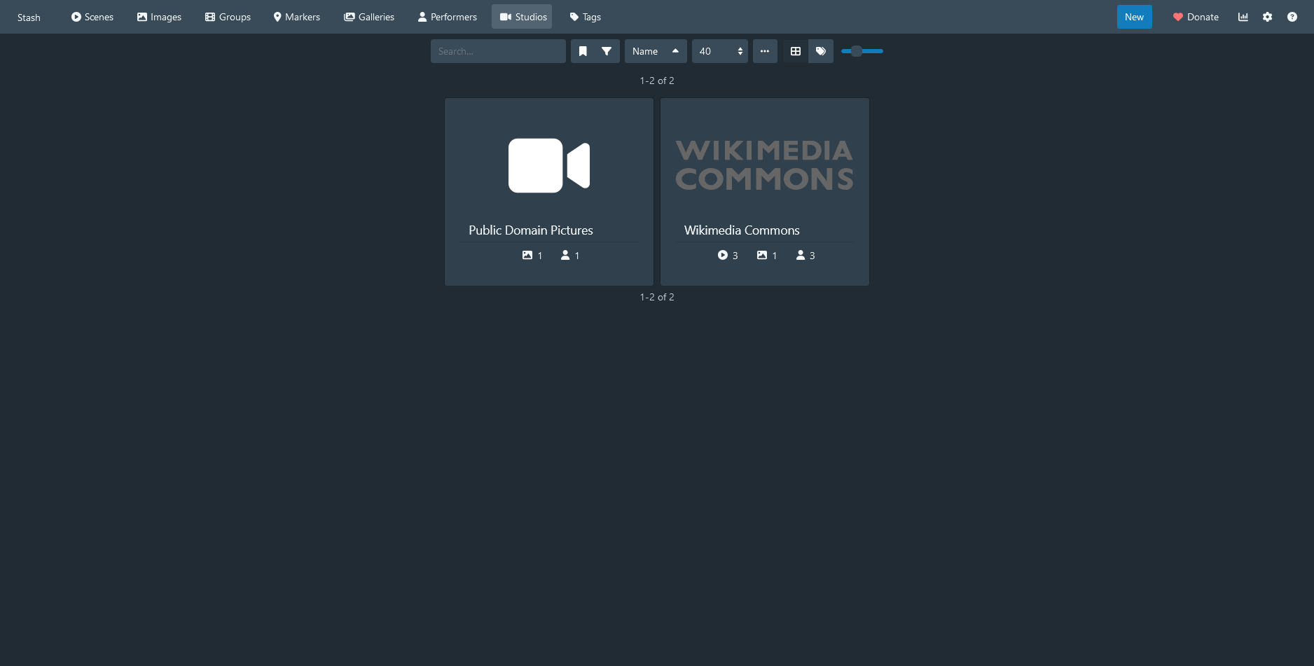Screen dimensions: 1314x666
Task: Adjust the card zoom slider
Action: tap(862, 51)
